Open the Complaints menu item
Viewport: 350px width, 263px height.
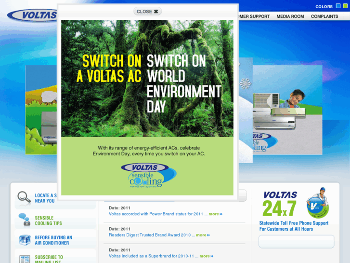tap(324, 16)
